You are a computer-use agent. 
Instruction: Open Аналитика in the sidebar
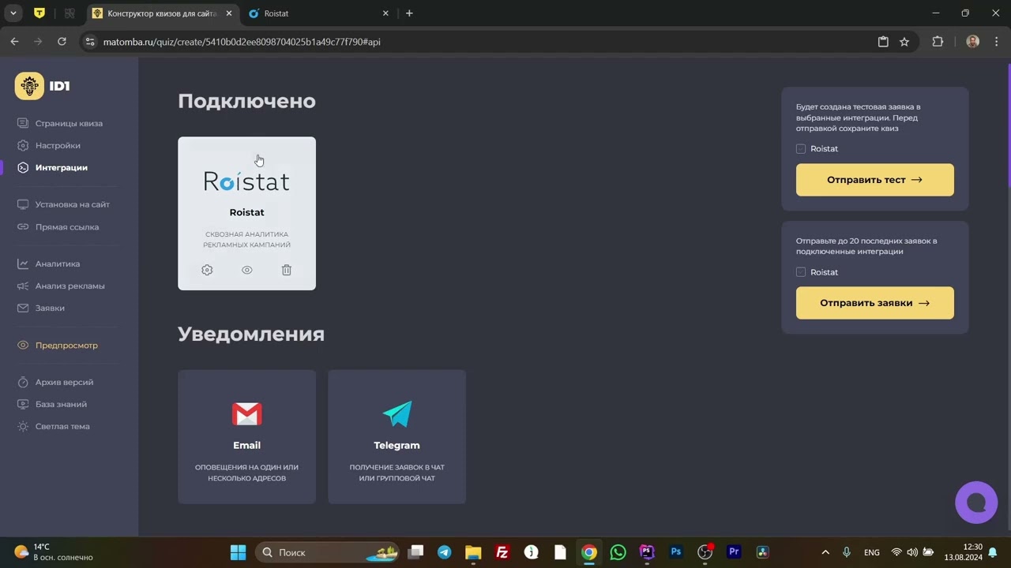coord(58,263)
